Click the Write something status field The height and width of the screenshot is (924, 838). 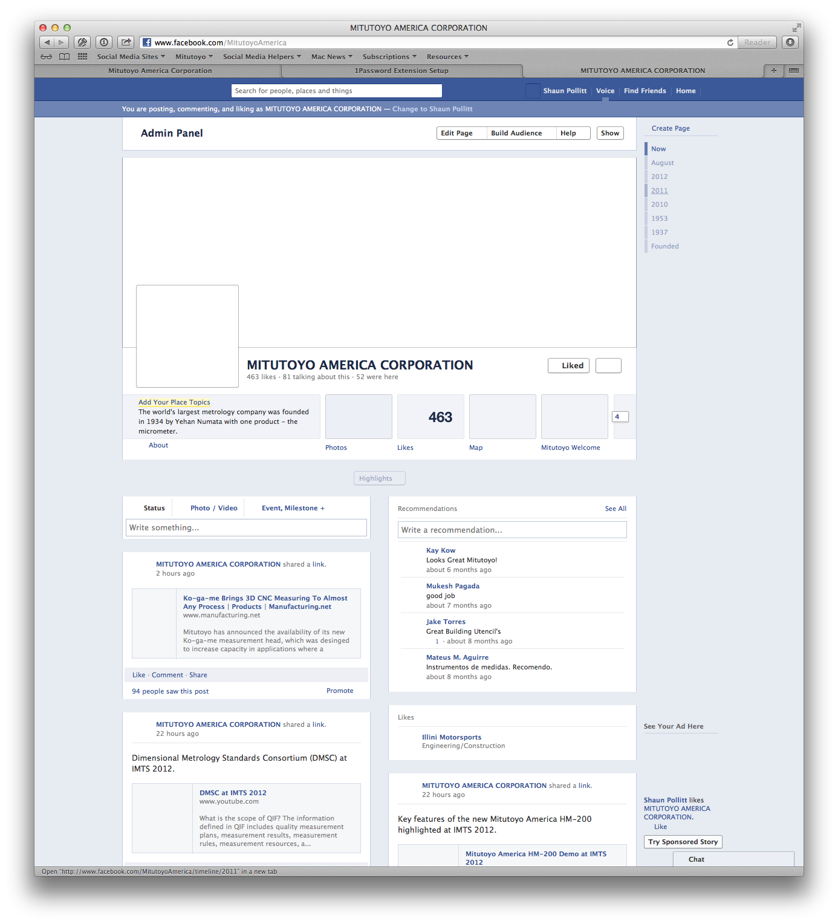coord(246,527)
